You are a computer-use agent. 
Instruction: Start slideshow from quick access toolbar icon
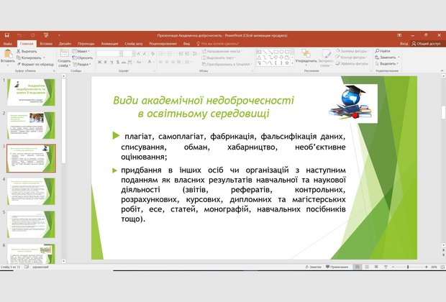coord(46,35)
